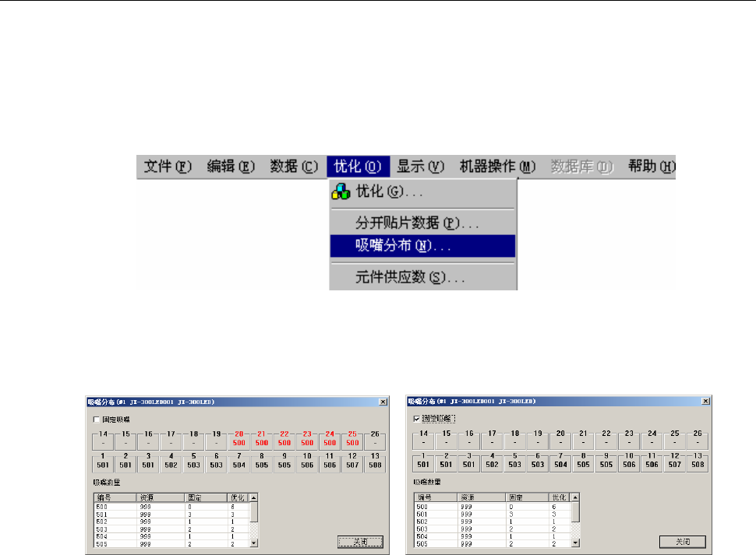Close the right 吸嘴分布 dialog with X
The width and height of the screenshot is (756, 555).
[x=705, y=402]
